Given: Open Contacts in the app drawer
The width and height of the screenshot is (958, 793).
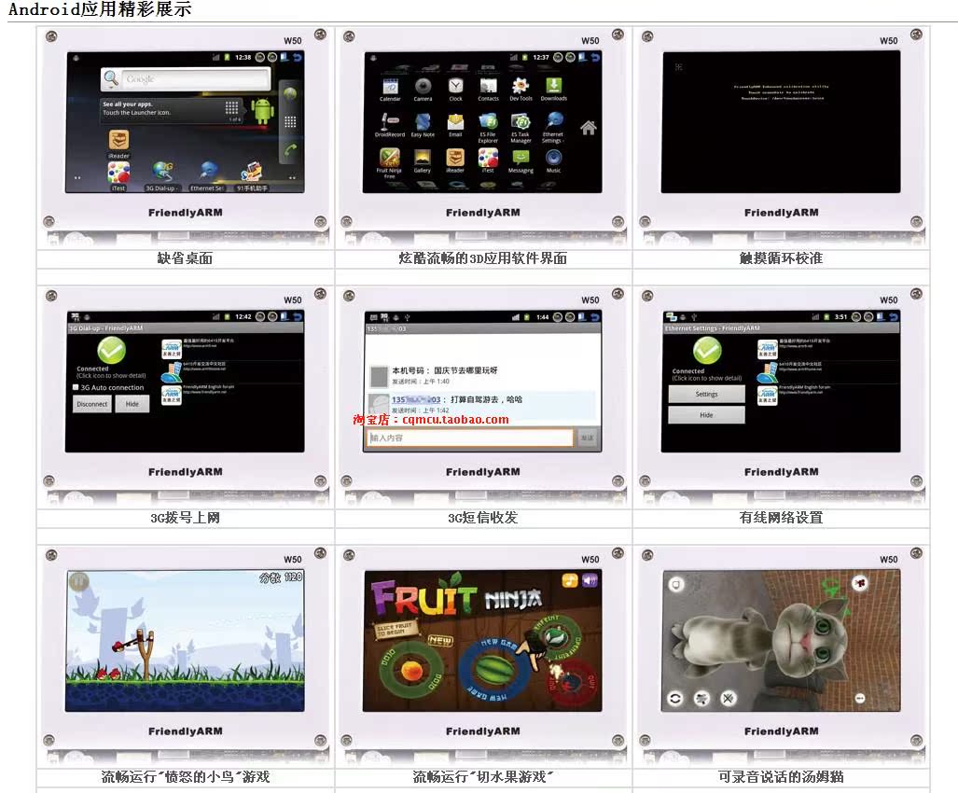Looking at the screenshot, I should [x=488, y=90].
